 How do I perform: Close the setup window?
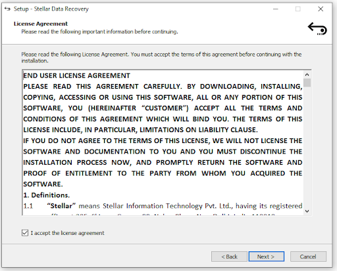click(321, 9)
